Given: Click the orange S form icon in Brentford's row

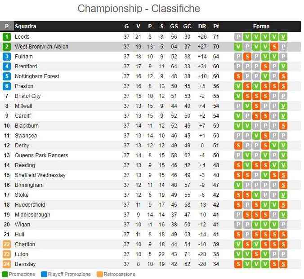Looking at the screenshot, I should coord(265,66).
